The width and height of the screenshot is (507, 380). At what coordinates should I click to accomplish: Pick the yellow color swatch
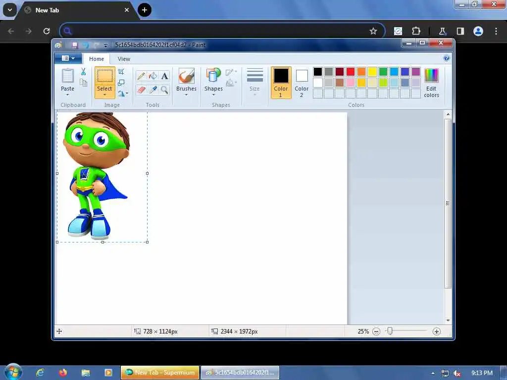click(372, 72)
